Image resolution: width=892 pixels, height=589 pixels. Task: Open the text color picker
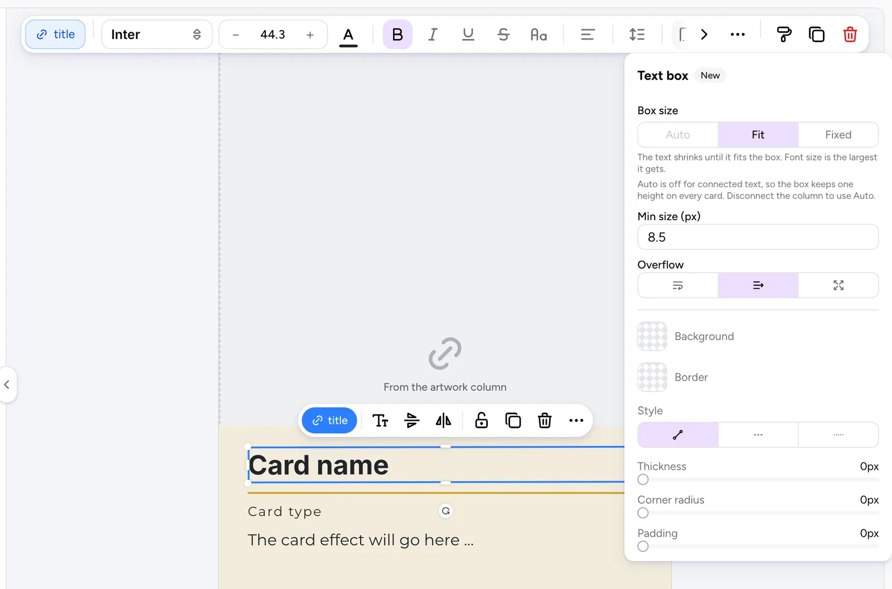(x=348, y=36)
